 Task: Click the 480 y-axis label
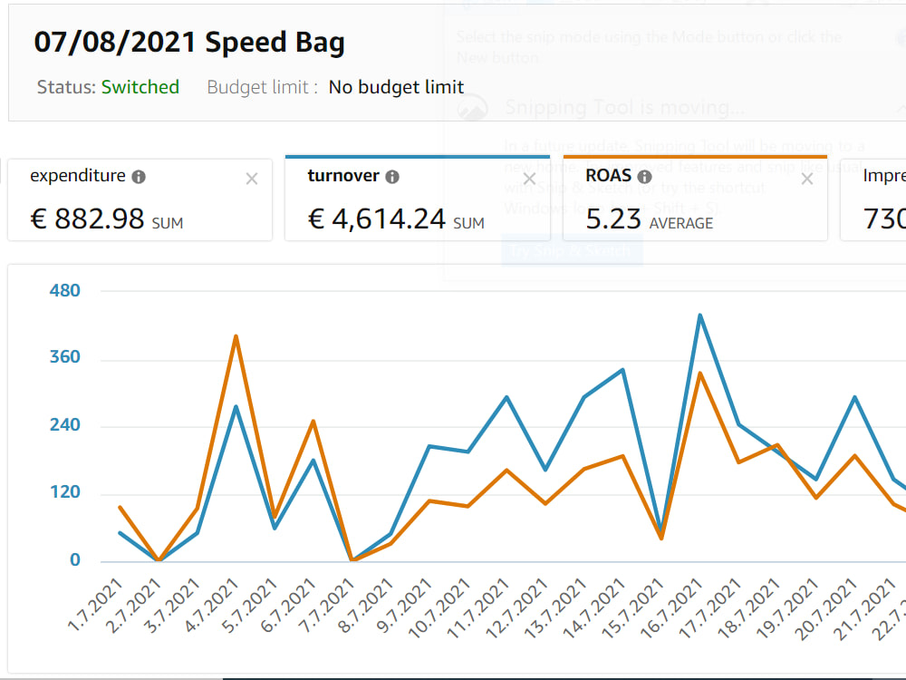point(64,290)
